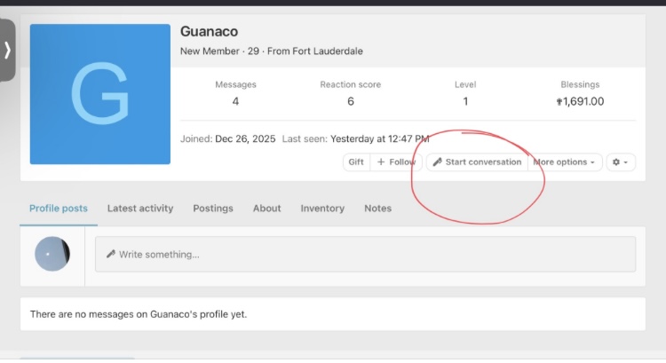This screenshot has width=666, height=363.
Task: Show the Inventory tab
Action: [x=322, y=209]
